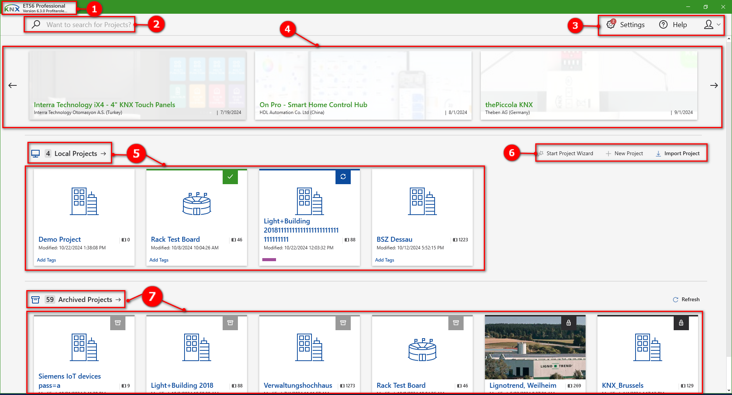Create a New Project
732x395 pixels.
[x=629, y=153]
